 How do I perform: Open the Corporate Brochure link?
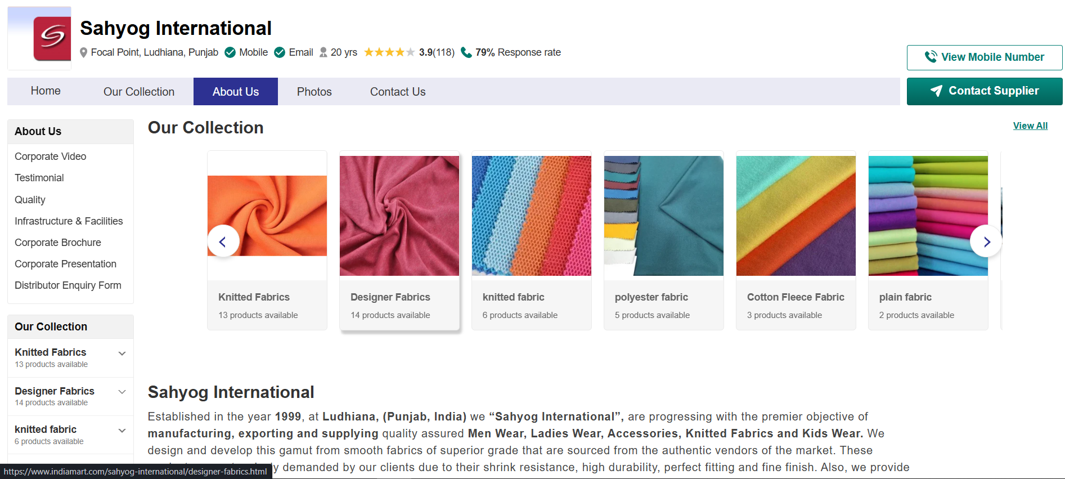58,243
